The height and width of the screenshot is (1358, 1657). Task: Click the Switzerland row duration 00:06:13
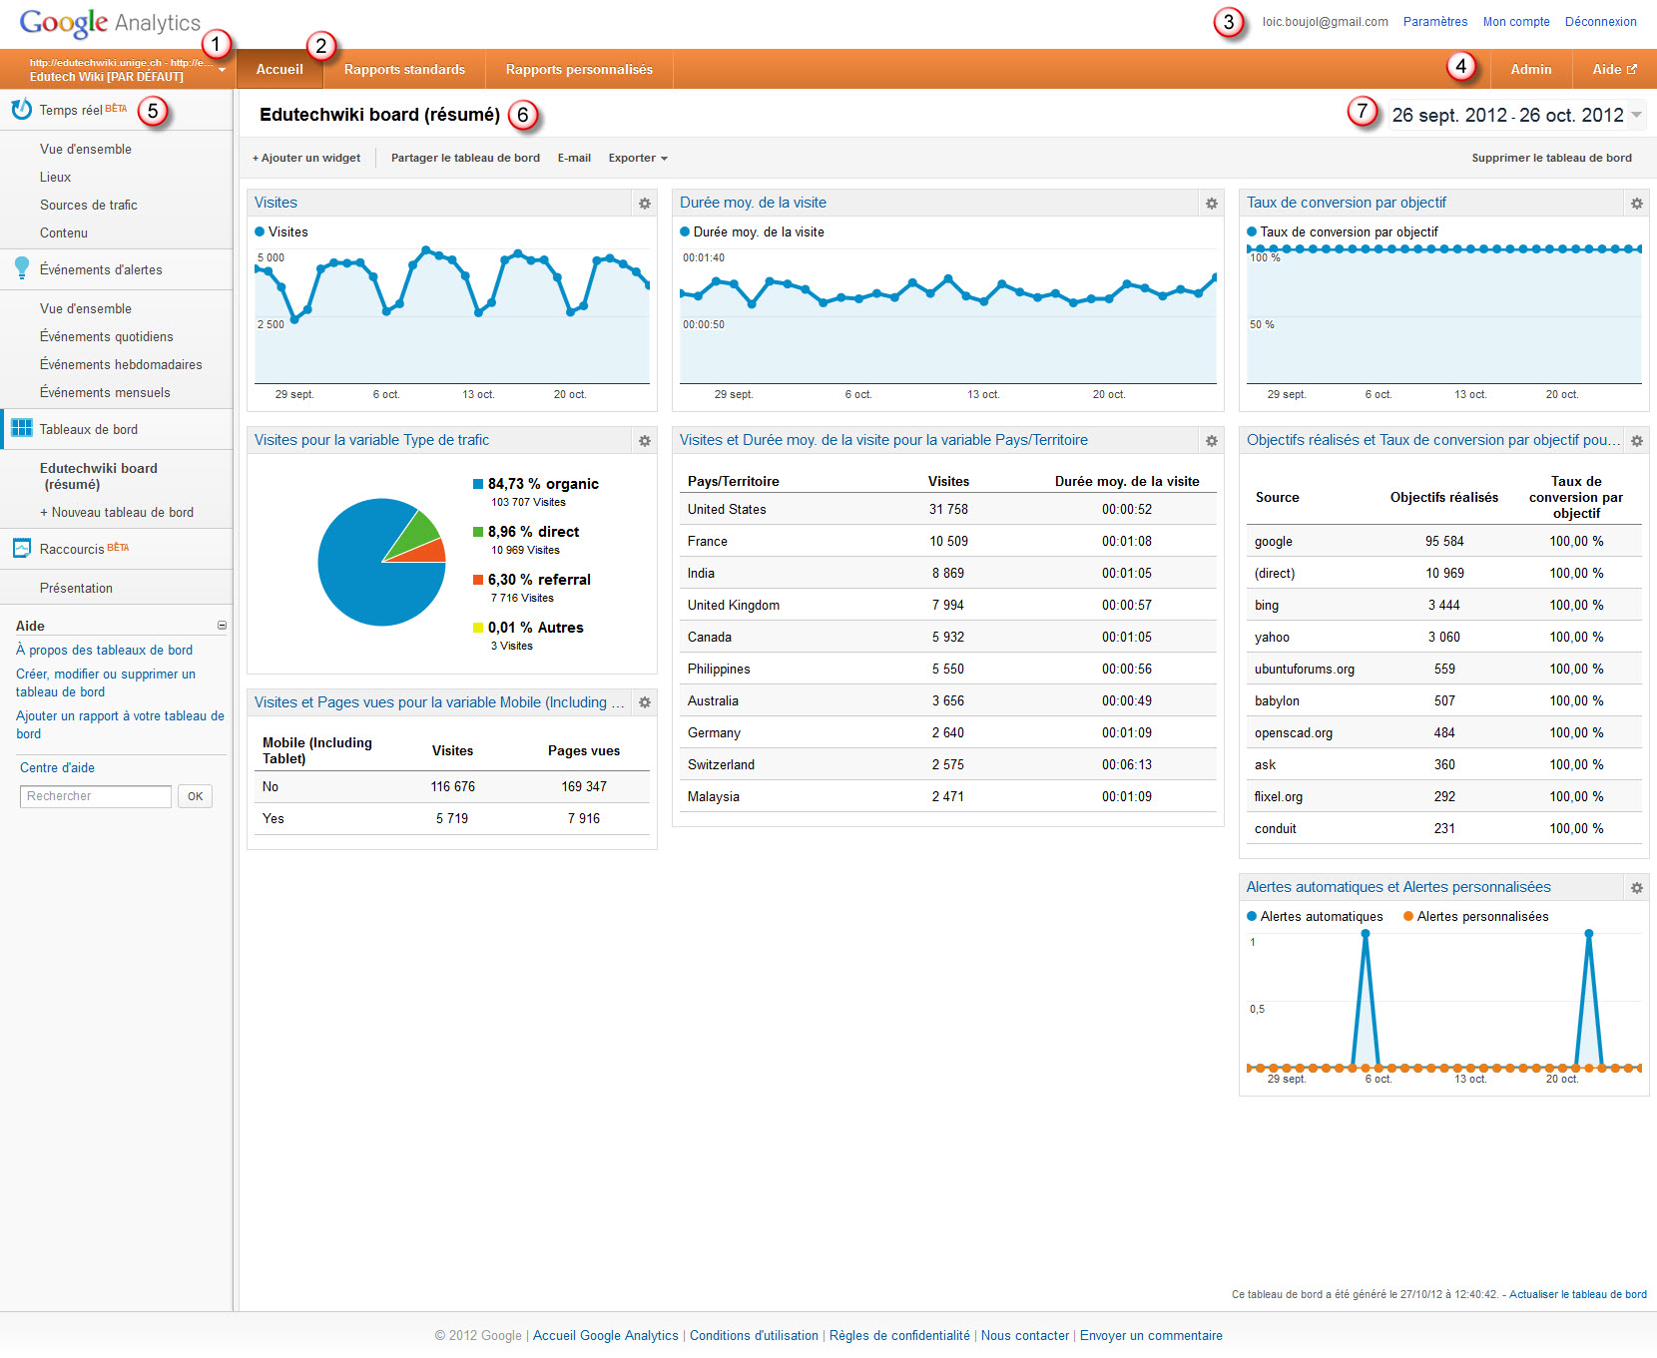pos(1127,764)
